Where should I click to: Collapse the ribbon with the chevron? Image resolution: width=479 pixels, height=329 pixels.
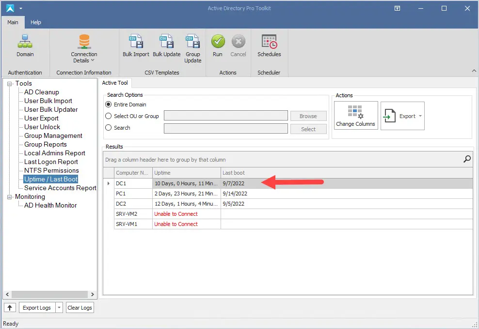[474, 71]
